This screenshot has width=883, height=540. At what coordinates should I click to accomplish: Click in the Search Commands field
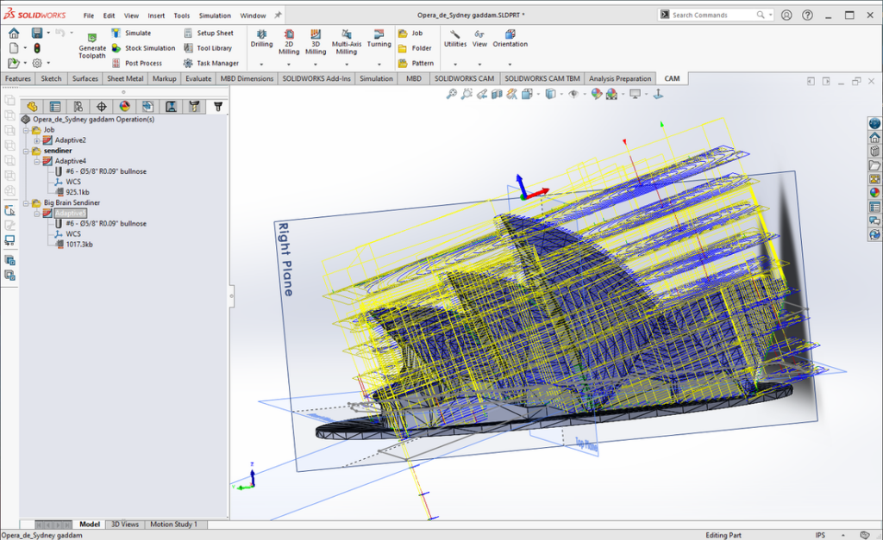(x=716, y=16)
